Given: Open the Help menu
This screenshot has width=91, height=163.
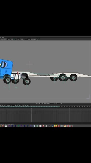Looking at the screenshot, I should pyautogui.click(x=3, y=37).
